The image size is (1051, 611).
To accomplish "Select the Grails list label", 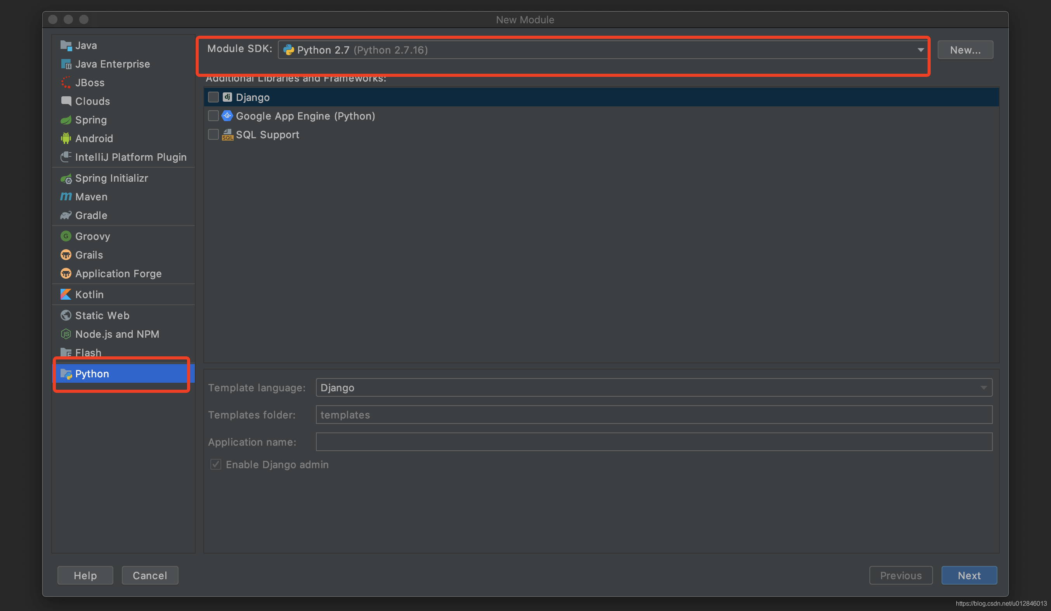I will coord(89,255).
